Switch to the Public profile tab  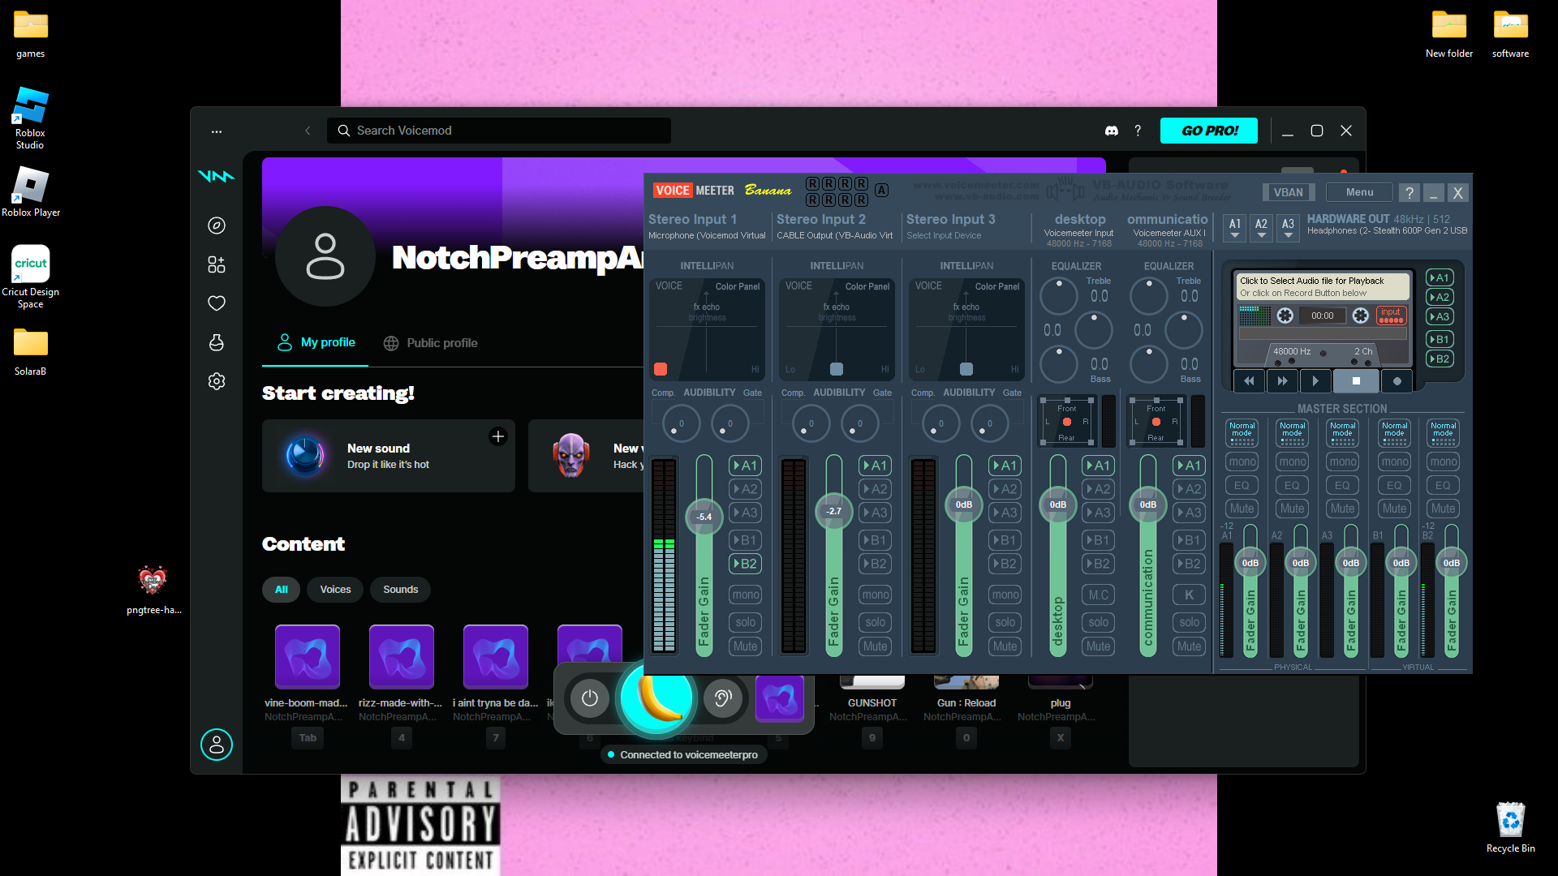[x=431, y=343]
